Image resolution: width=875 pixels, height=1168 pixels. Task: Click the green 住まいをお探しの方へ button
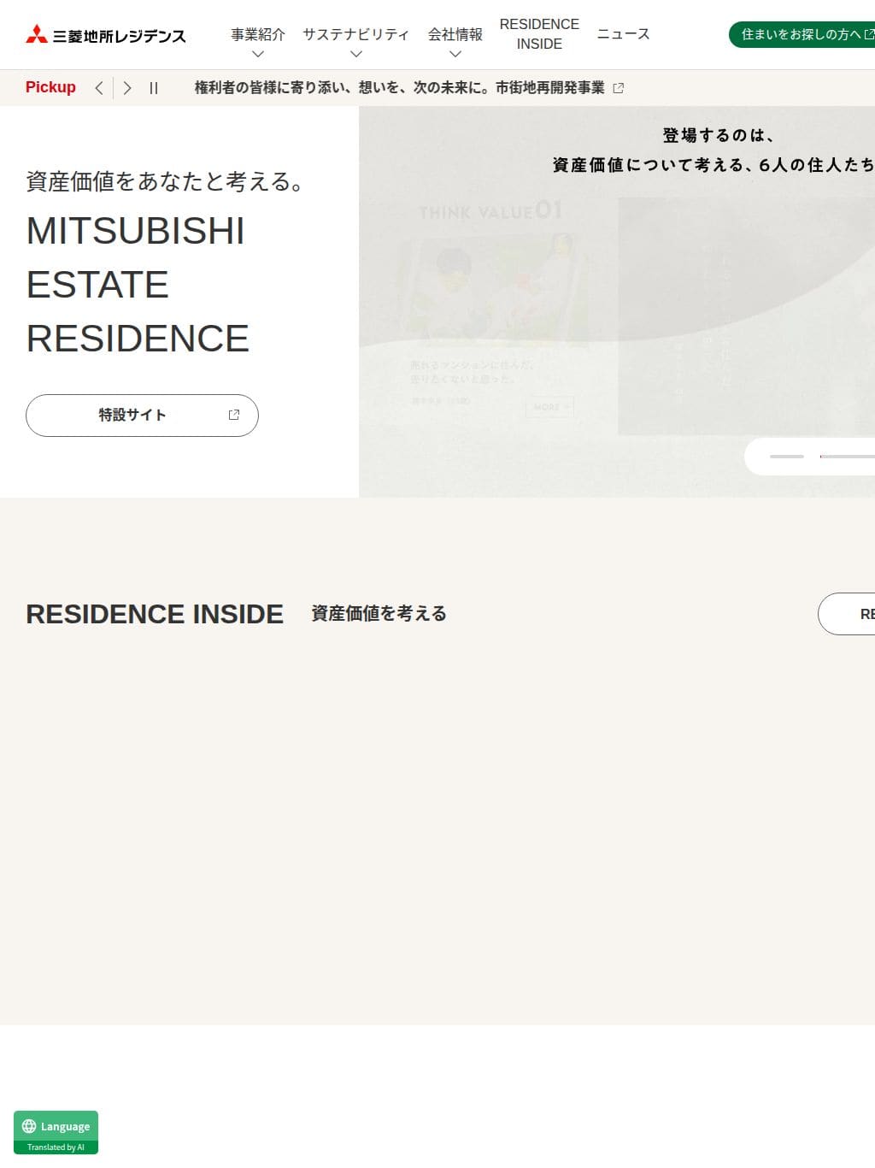pyautogui.click(x=802, y=34)
